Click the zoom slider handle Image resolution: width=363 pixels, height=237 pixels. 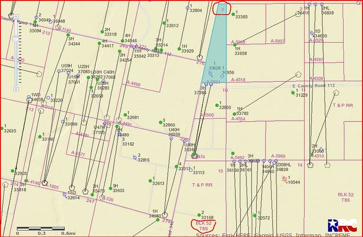click(16, 38)
